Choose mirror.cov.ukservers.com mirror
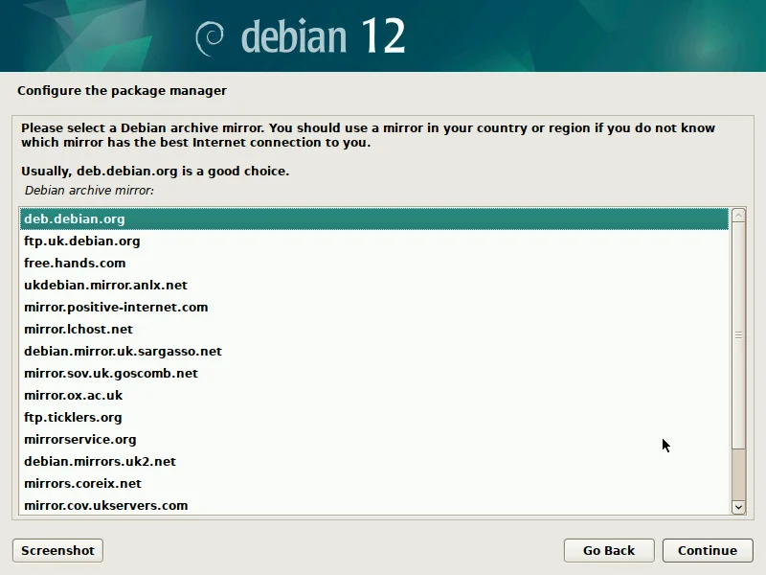The width and height of the screenshot is (766, 575). pyautogui.click(x=374, y=505)
